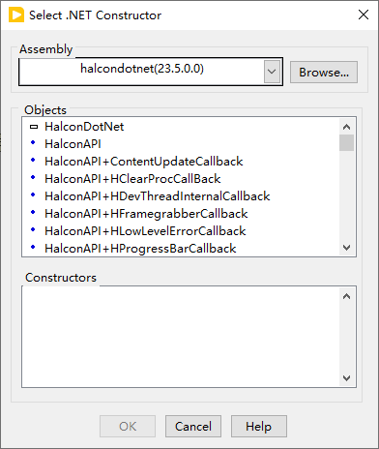Select the HalconAPI object
The height and width of the screenshot is (449, 379).
pos(73,144)
